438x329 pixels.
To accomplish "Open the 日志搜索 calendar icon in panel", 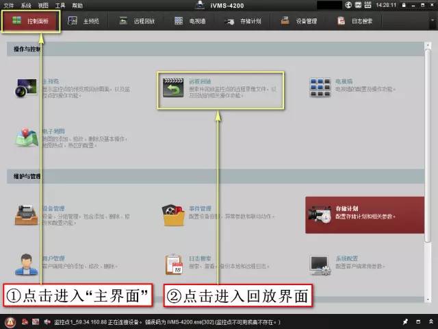I will [x=173, y=263].
